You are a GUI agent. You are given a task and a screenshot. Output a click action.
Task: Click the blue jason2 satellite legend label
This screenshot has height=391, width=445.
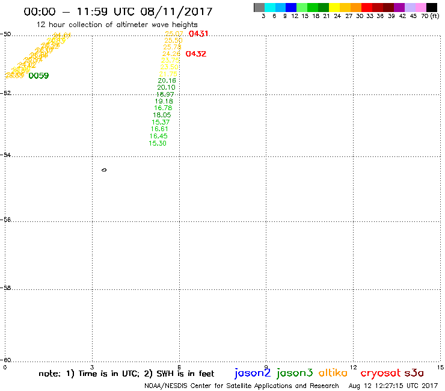click(253, 373)
